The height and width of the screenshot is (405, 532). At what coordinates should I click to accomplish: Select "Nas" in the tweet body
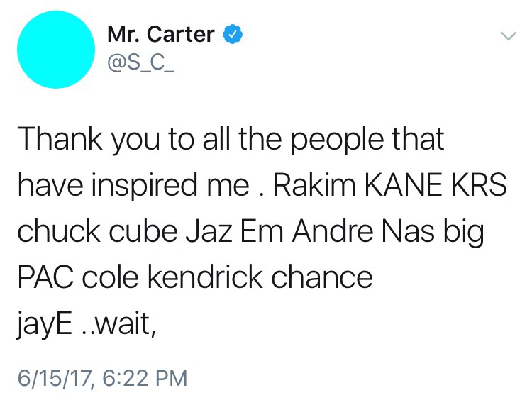tap(408, 231)
